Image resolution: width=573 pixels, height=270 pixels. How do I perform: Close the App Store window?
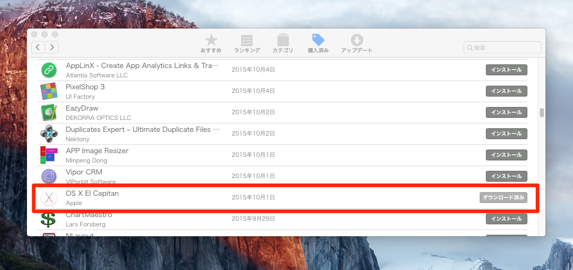tap(34, 34)
